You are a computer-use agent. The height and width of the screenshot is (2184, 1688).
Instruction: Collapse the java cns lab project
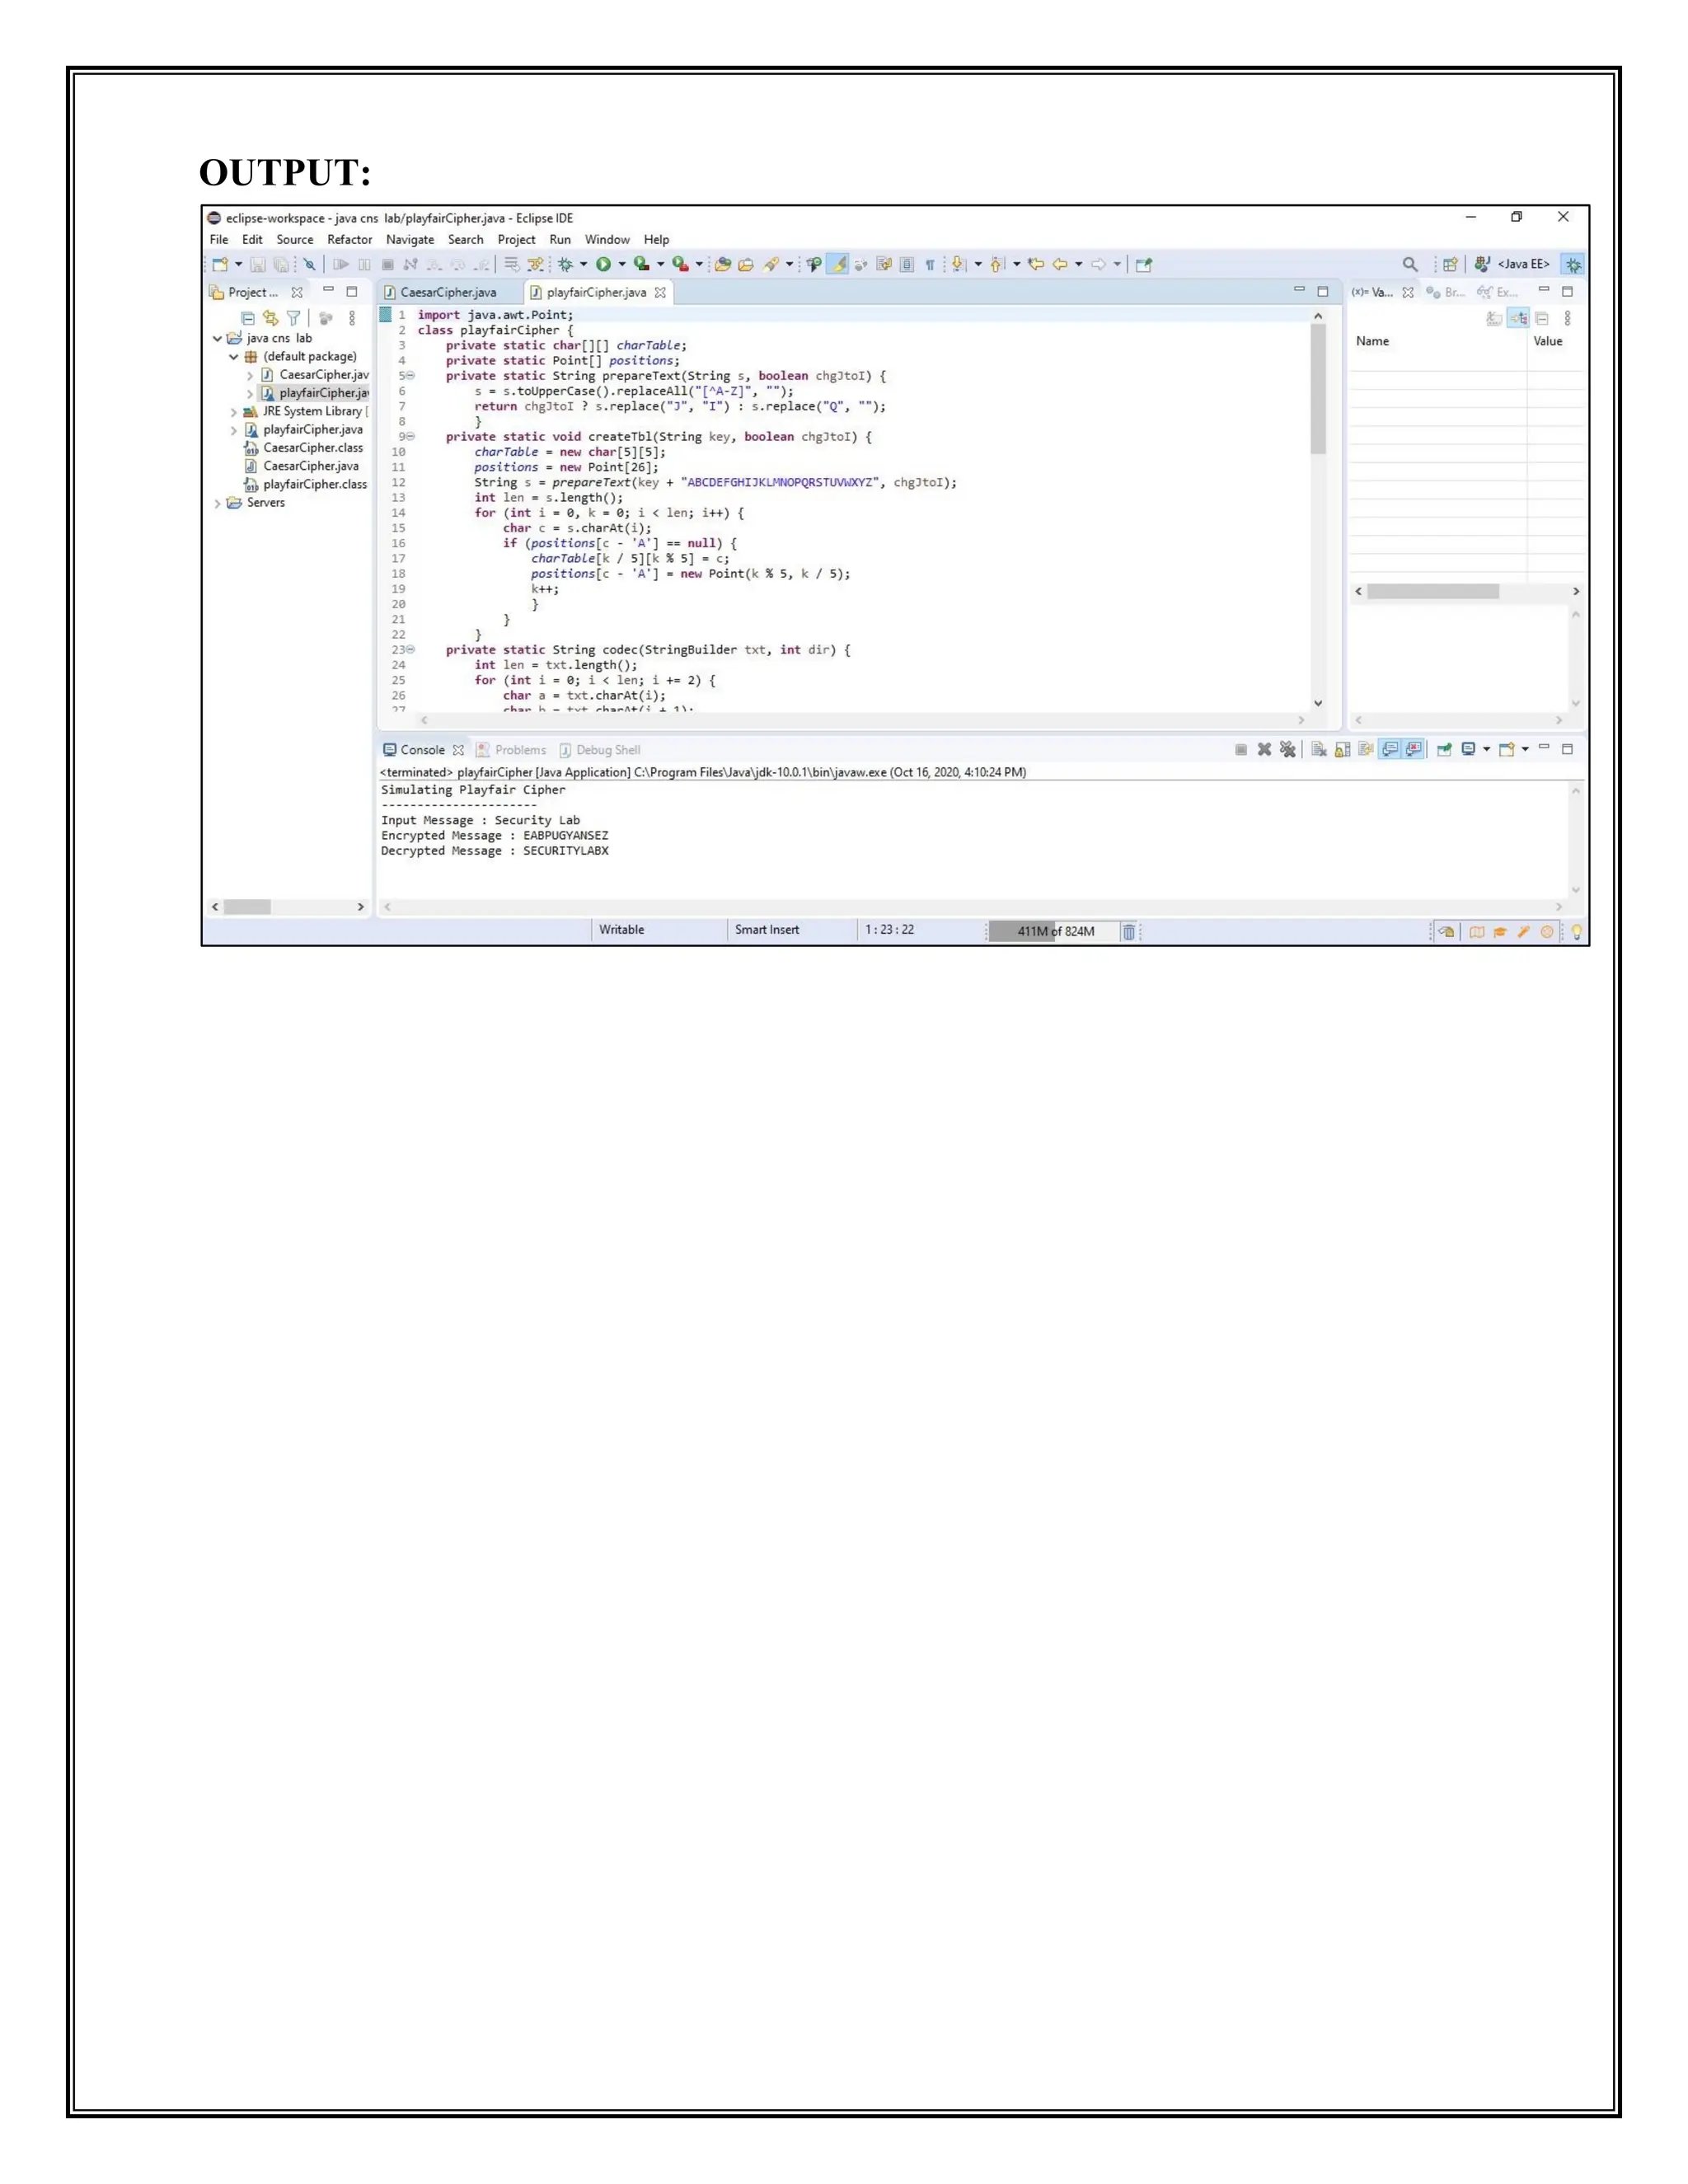click(x=217, y=339)
